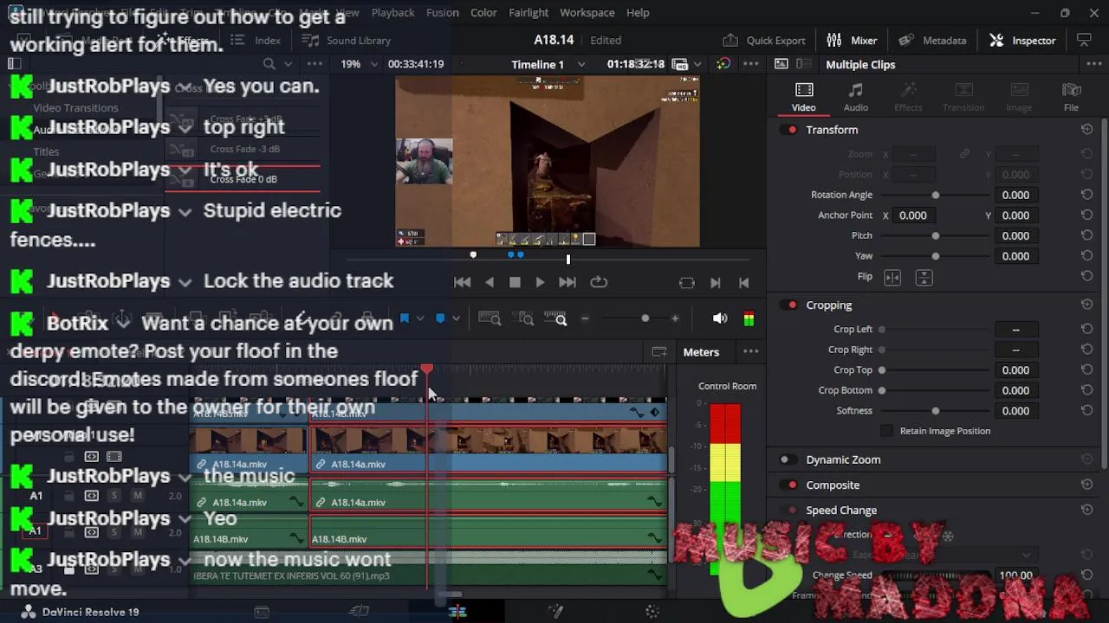The height and width of the screenshot is (623, 1109).
Task: Click the colored audio meter icon
Action: click(x=749, y=319)
